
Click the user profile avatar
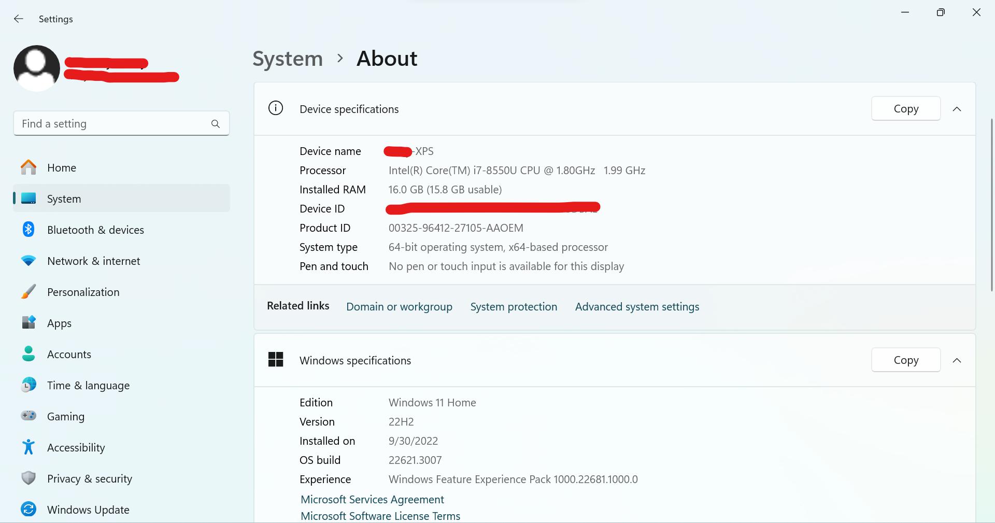pyautogui.click(x=37, y=68)
